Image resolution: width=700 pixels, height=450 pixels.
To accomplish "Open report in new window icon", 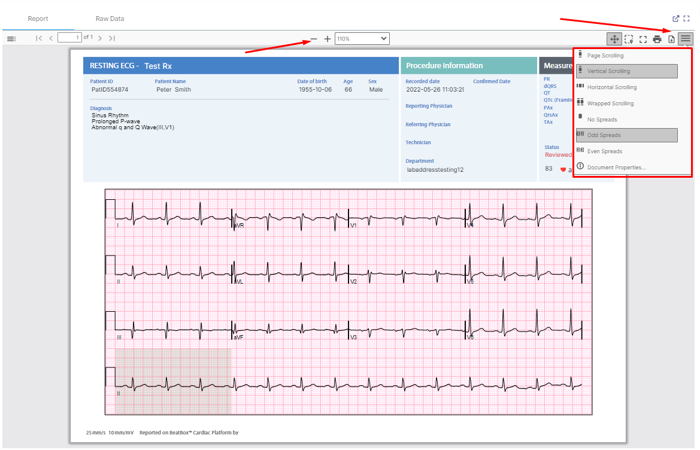I will point(676,19).
